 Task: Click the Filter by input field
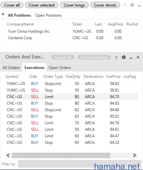pos(80,164)
